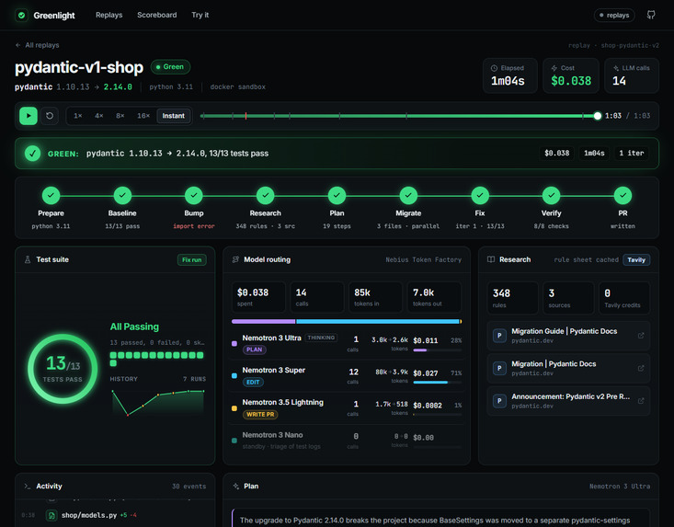Image resolution: width=674 pixels, height=527 pixels.
Task: Click the 13/13 tests pass ring
Action: [x=63, y=369]
